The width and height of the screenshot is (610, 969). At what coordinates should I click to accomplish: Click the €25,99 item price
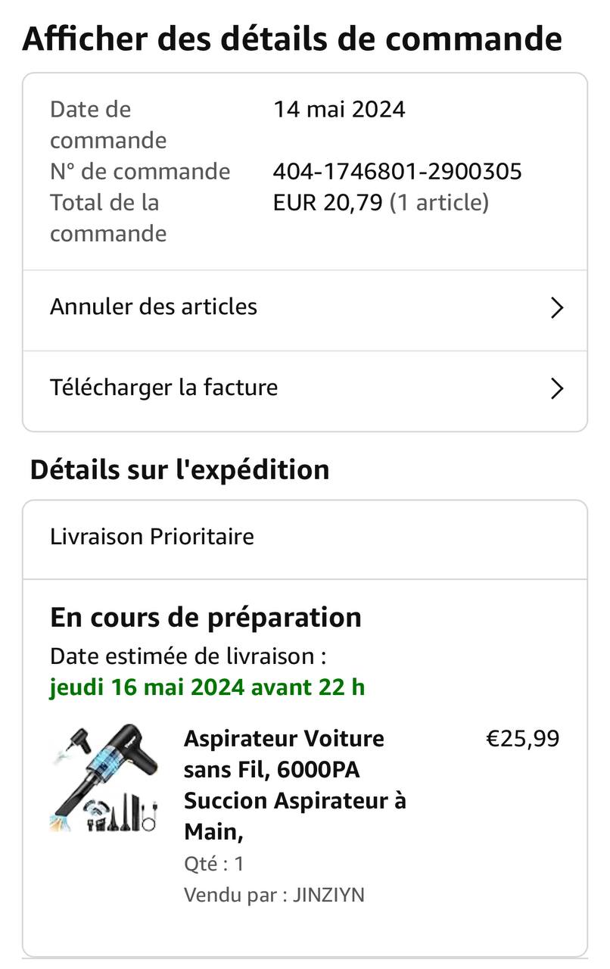click(x=522, y=738)
